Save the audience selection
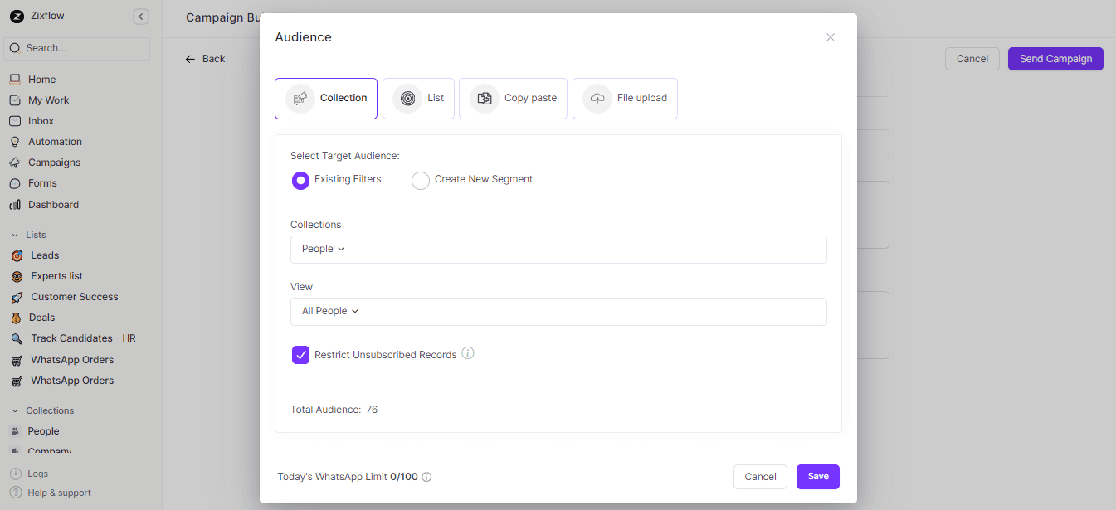The image size is (1116, 510). tap(817, 477)
